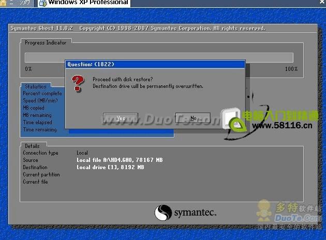Click the red question mark icon
Screen dimensions: 326x240
[78, 83]
